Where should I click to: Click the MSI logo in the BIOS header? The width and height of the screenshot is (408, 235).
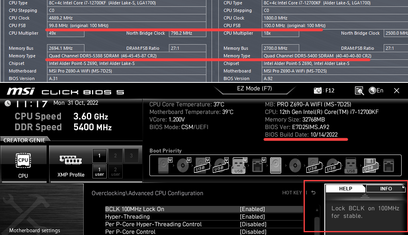point(21,91)
